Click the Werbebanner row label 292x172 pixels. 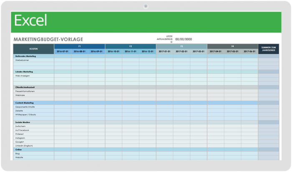click(x=22, y=60)
